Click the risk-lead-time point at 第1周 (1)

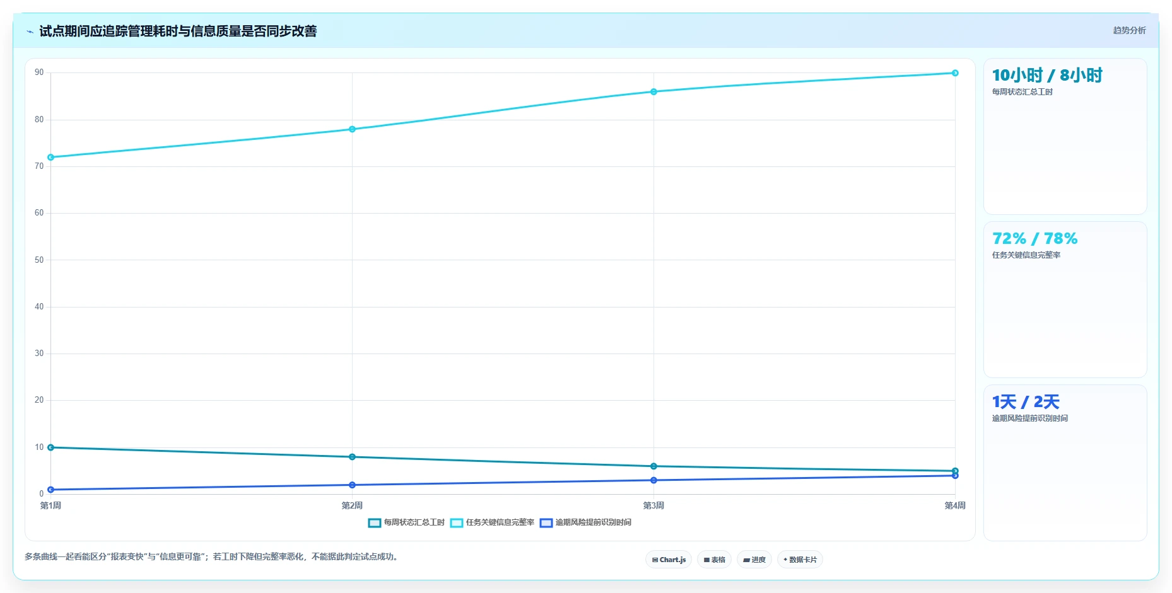pos(51,490)
